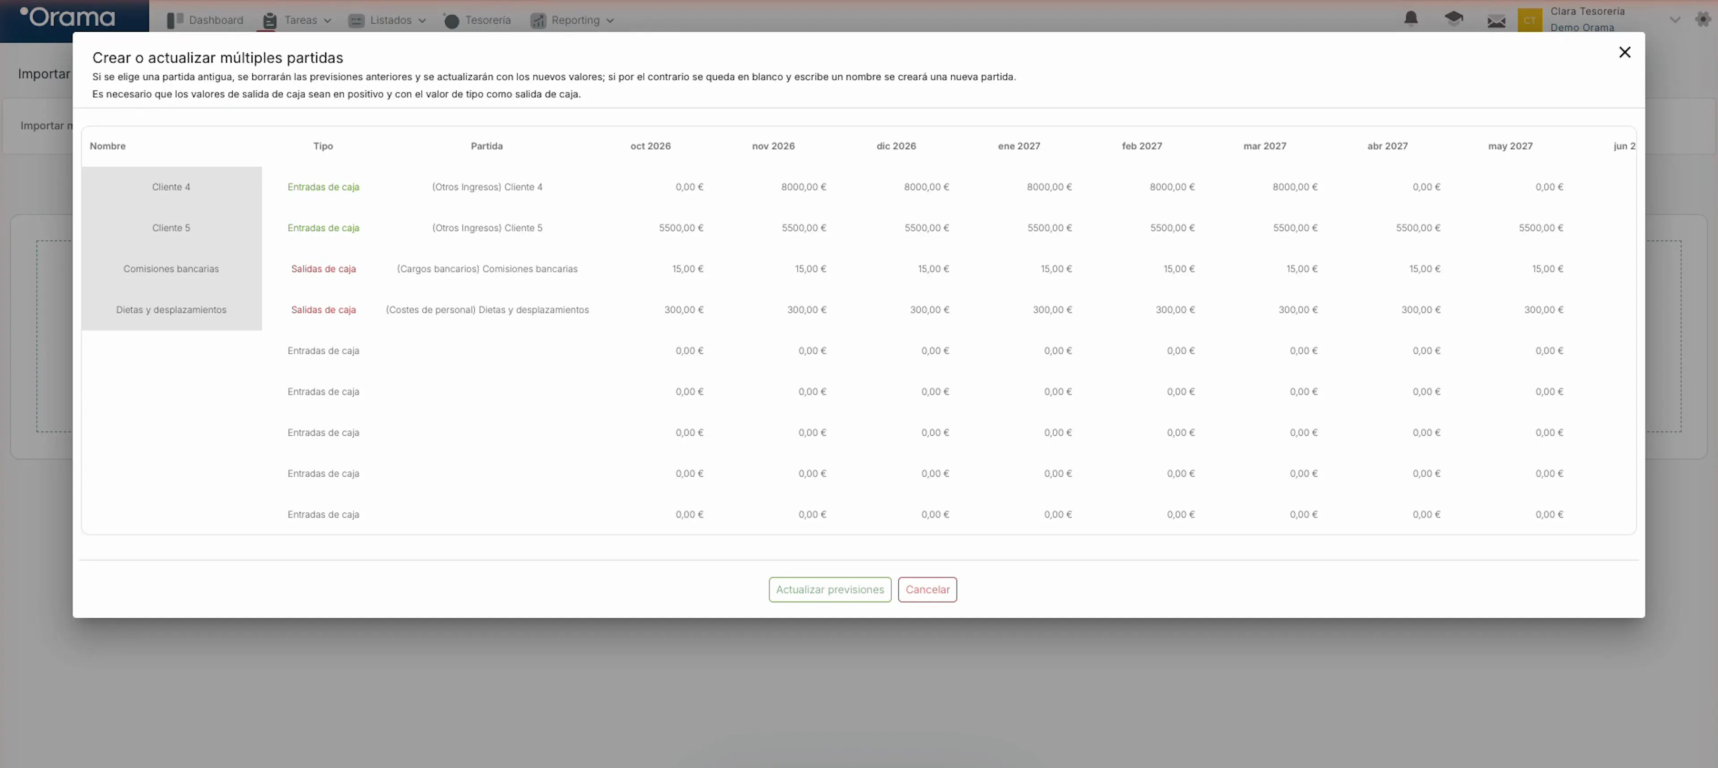Screen dimensions: 1718x768
Task: Click the Tesorería icon
Action: [x=451, y=21]
